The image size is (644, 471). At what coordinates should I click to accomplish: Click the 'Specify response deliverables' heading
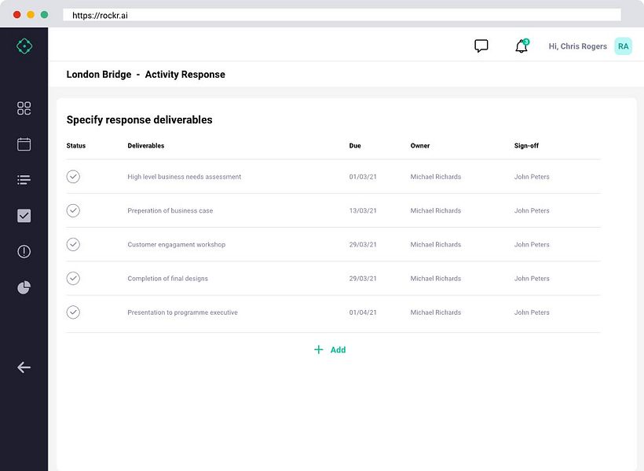(x=139, y=120)
